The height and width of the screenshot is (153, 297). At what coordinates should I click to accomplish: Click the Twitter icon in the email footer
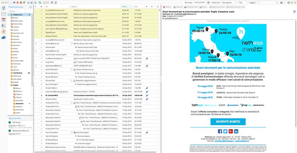coord(225,131)
